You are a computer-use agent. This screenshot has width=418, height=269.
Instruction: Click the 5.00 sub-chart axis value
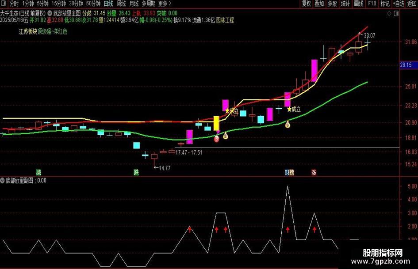point(412,186)
